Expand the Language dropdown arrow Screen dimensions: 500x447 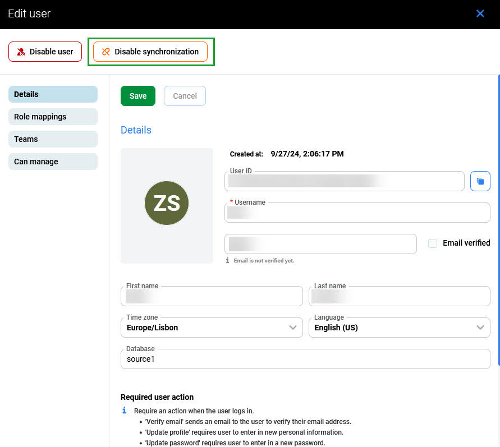coord(480,328)
